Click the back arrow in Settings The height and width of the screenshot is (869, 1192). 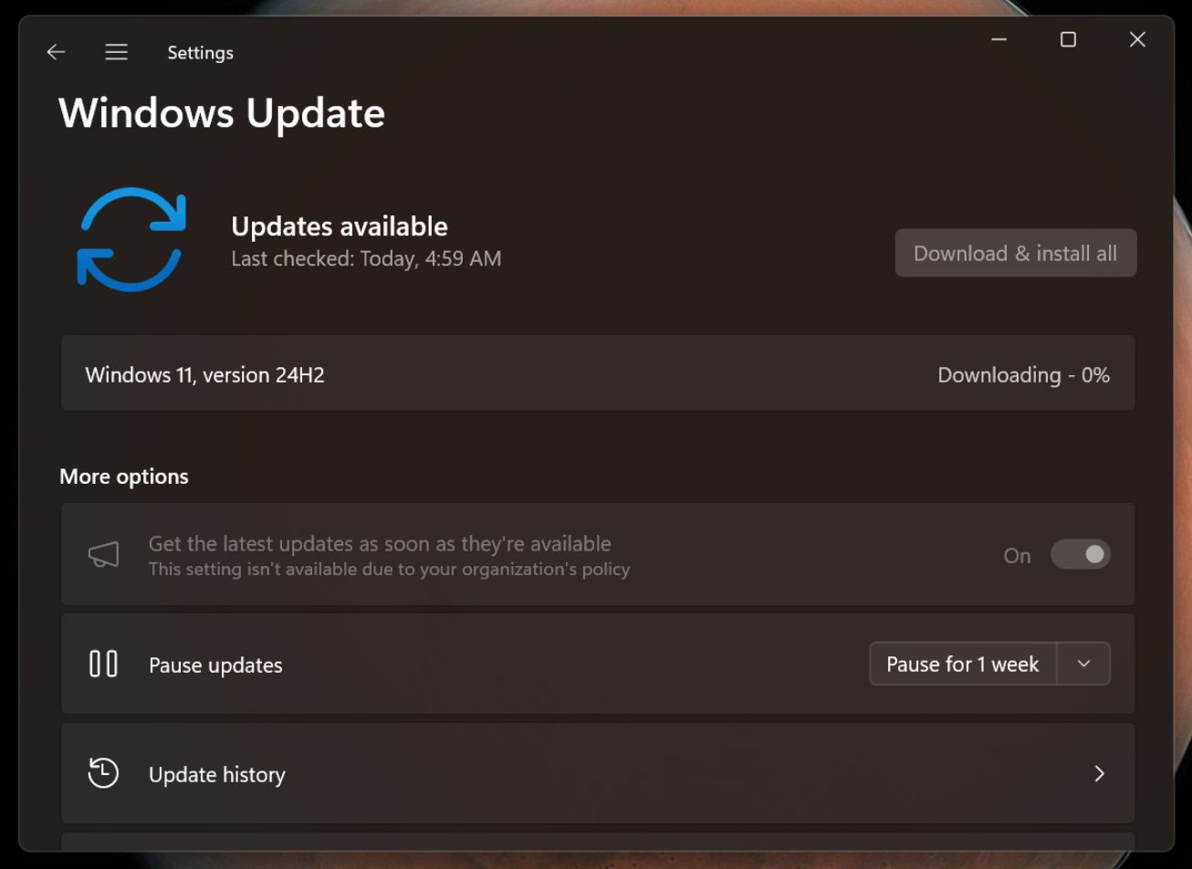click(x=56, y=53)
